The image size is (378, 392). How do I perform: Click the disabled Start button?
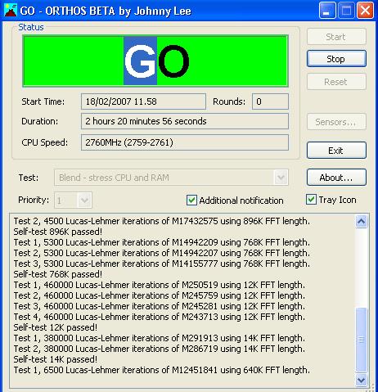336,37
